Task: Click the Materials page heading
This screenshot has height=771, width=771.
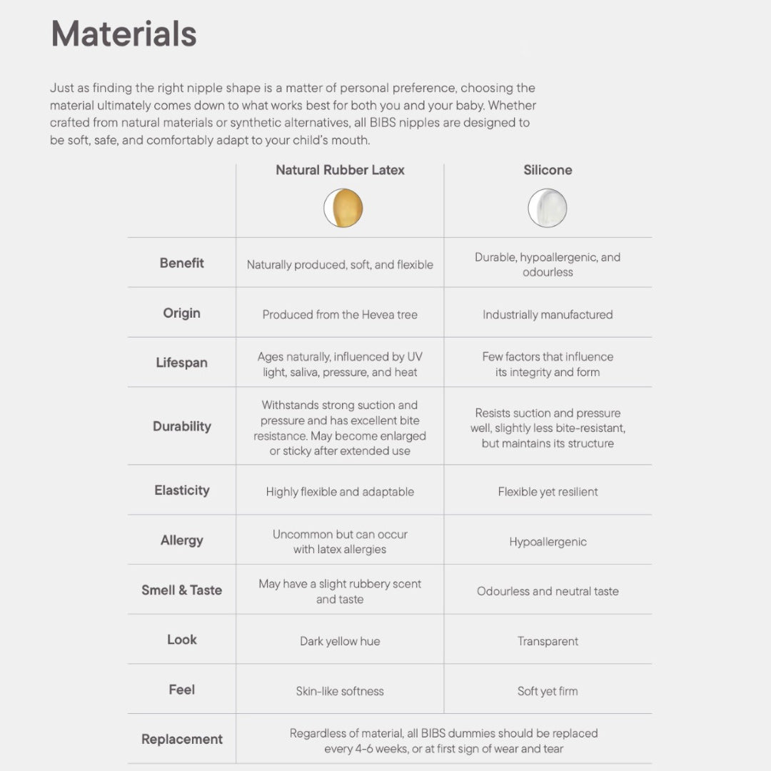Action: coord(124,34)
